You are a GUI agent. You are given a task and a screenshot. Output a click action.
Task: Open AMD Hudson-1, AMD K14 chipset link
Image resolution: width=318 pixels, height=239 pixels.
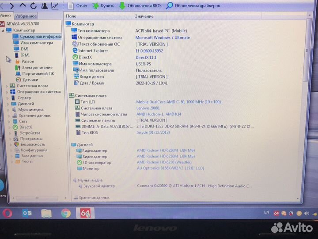pos(159,114)
